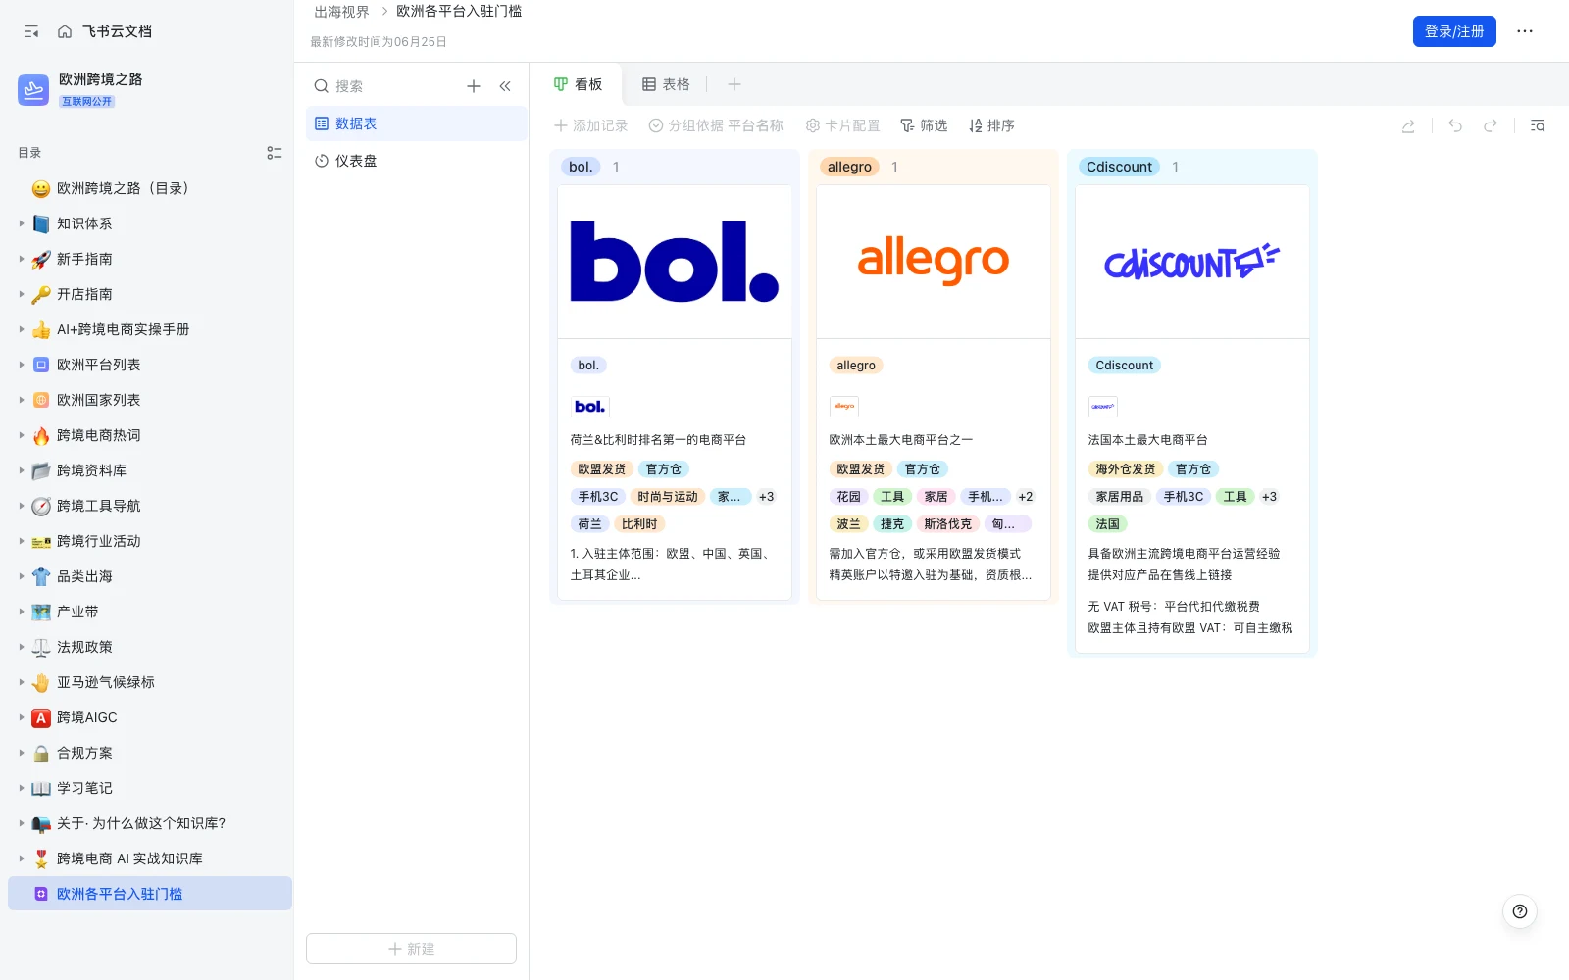Open 分组依据 平台名称 grouping option
This screenshot has width=1569, height=980.
coord(716,125)
